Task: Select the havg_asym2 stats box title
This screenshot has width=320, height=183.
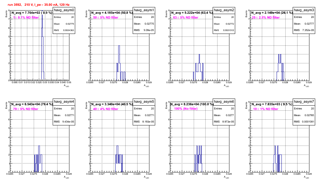Action: [x=224, y=10]
